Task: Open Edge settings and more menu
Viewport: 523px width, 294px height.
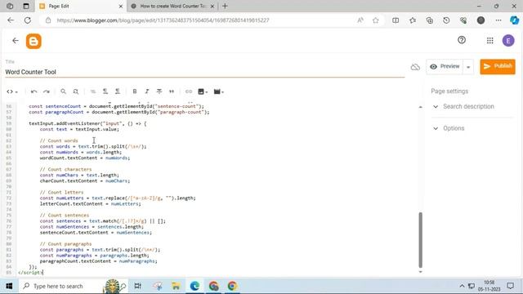Action: (498, 20)
